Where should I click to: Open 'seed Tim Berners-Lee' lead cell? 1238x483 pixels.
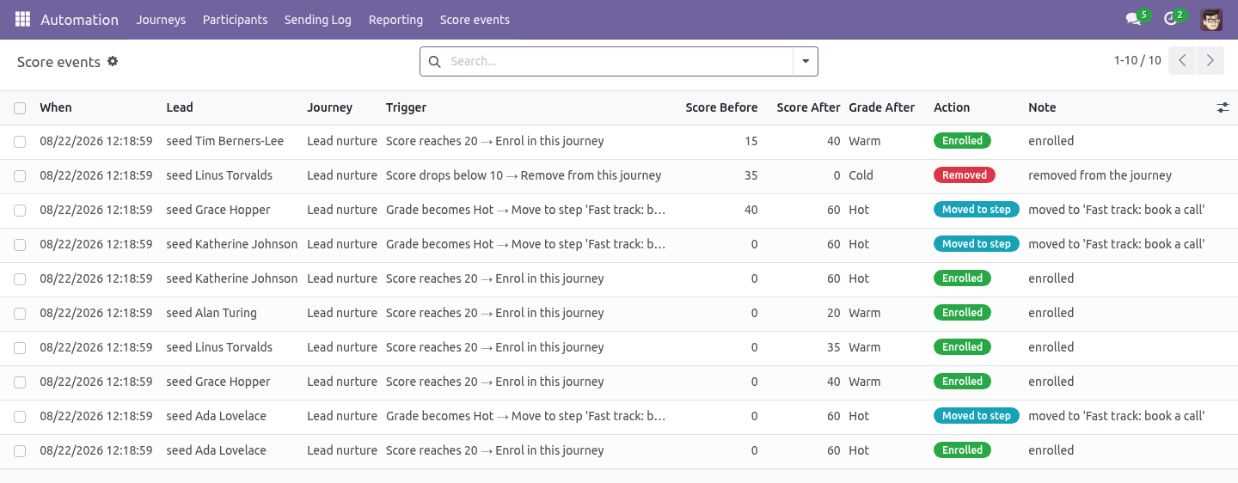[225, 141]
